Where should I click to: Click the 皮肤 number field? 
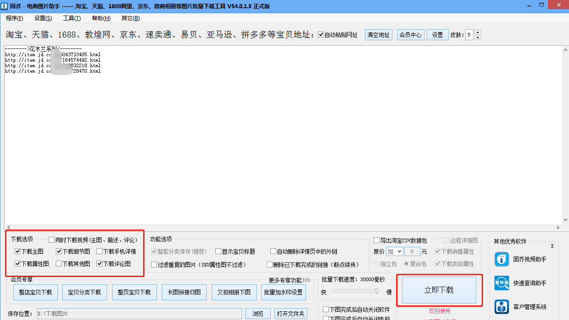tap(469, 35)
